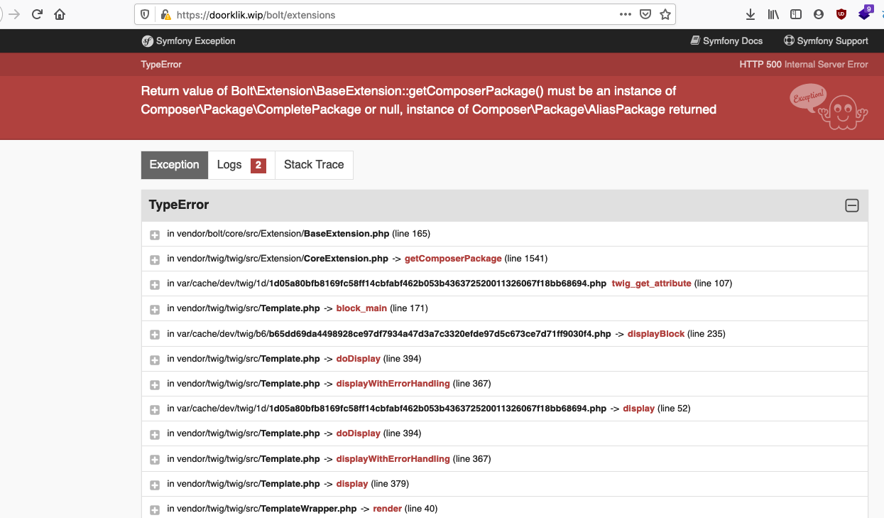
Task: Open the Library bookshelf icon
Action: tap(773, 14)
